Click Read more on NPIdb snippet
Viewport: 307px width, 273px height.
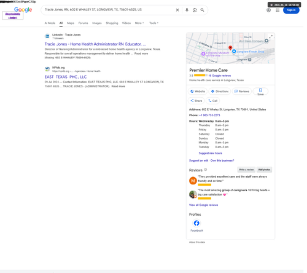pos(118,86)
